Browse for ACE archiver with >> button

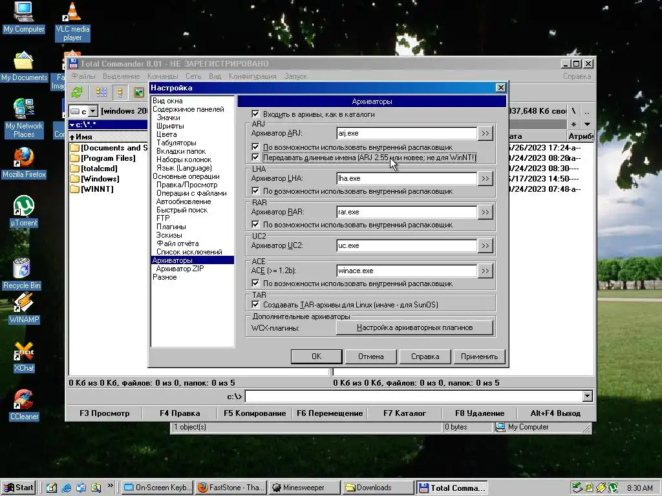(486, 271)
